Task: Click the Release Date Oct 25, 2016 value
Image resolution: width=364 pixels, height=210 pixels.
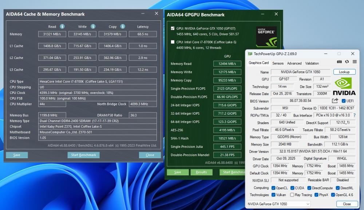Action: point(282,94)
